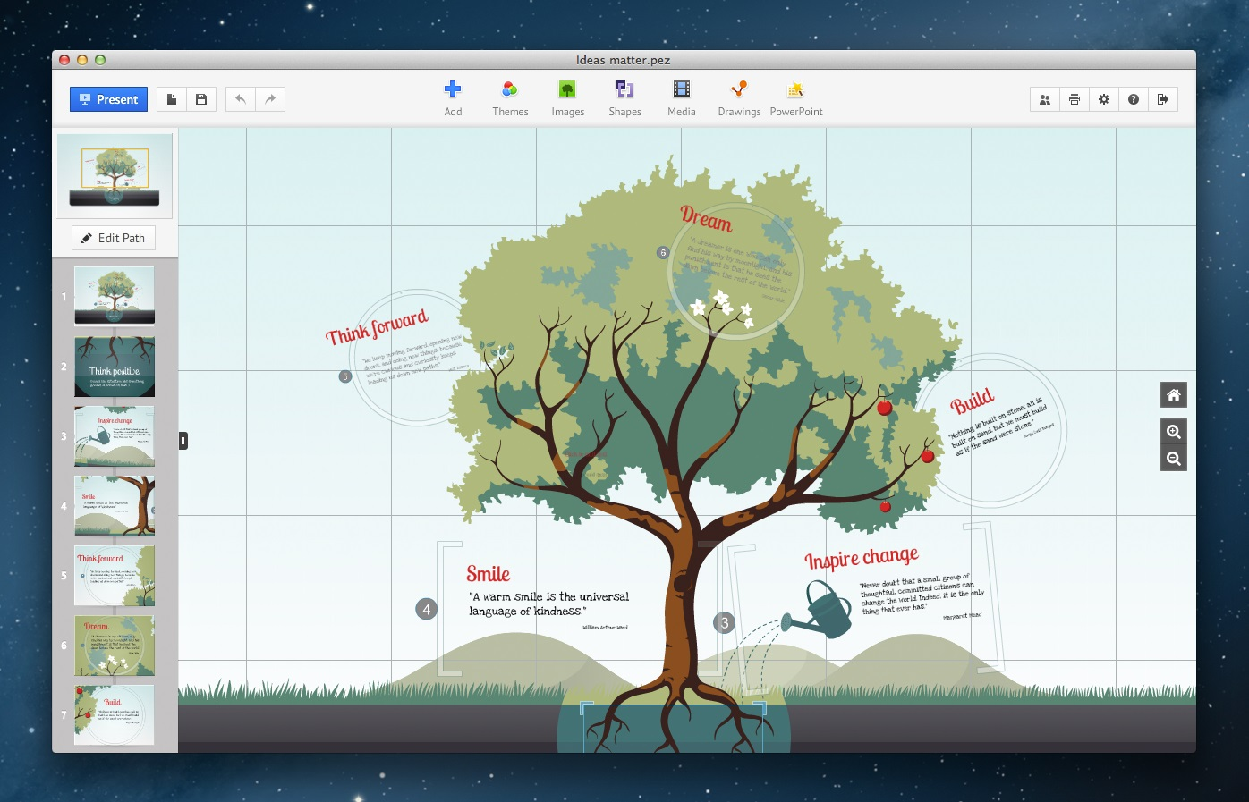Print the prezi using the printer icon
The height and width of the screenshot is (802, 1249).
click(x=1074, y=99)
